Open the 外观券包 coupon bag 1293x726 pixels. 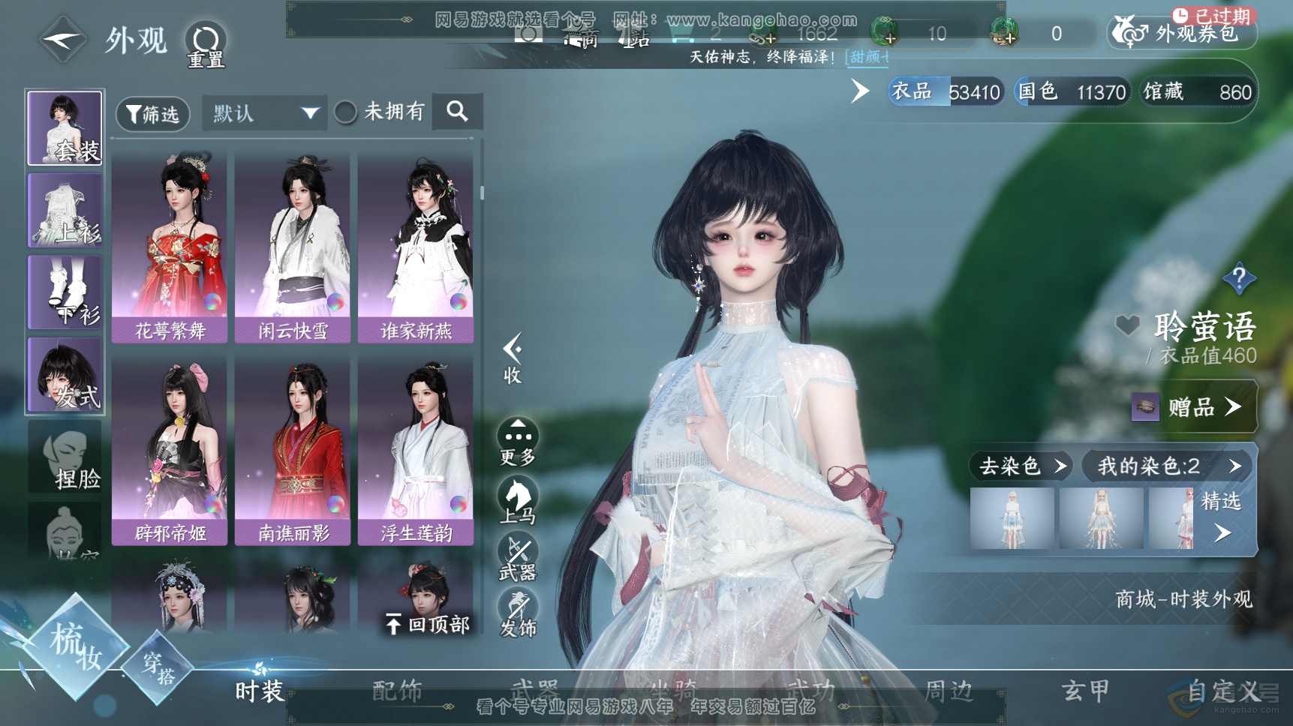click(1182, 33)
